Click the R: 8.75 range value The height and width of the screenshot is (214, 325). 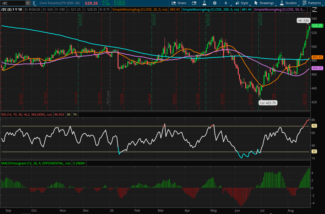click(x=105, y=9)
